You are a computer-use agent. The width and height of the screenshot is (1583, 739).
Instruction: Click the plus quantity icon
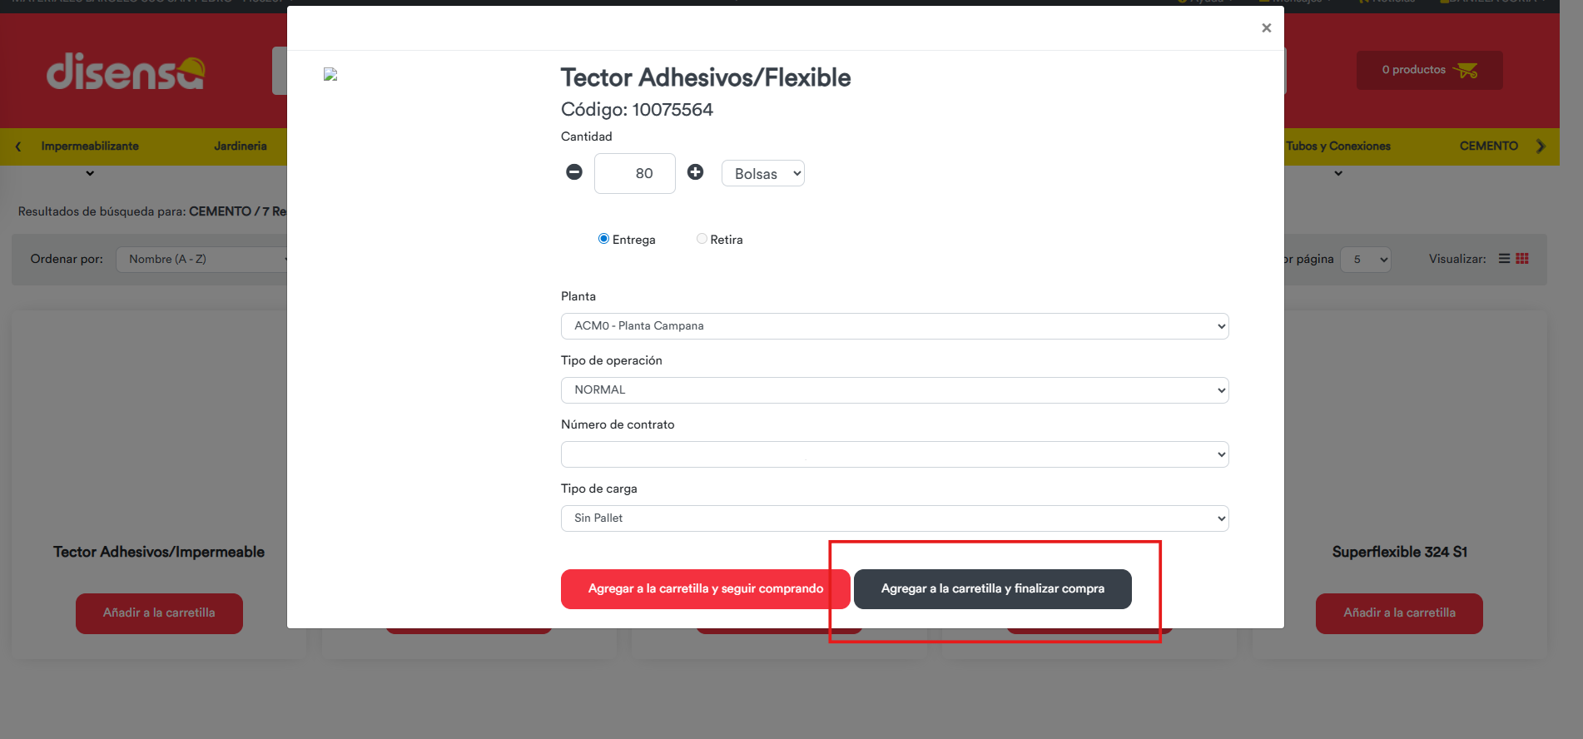[x=695, y=172]
